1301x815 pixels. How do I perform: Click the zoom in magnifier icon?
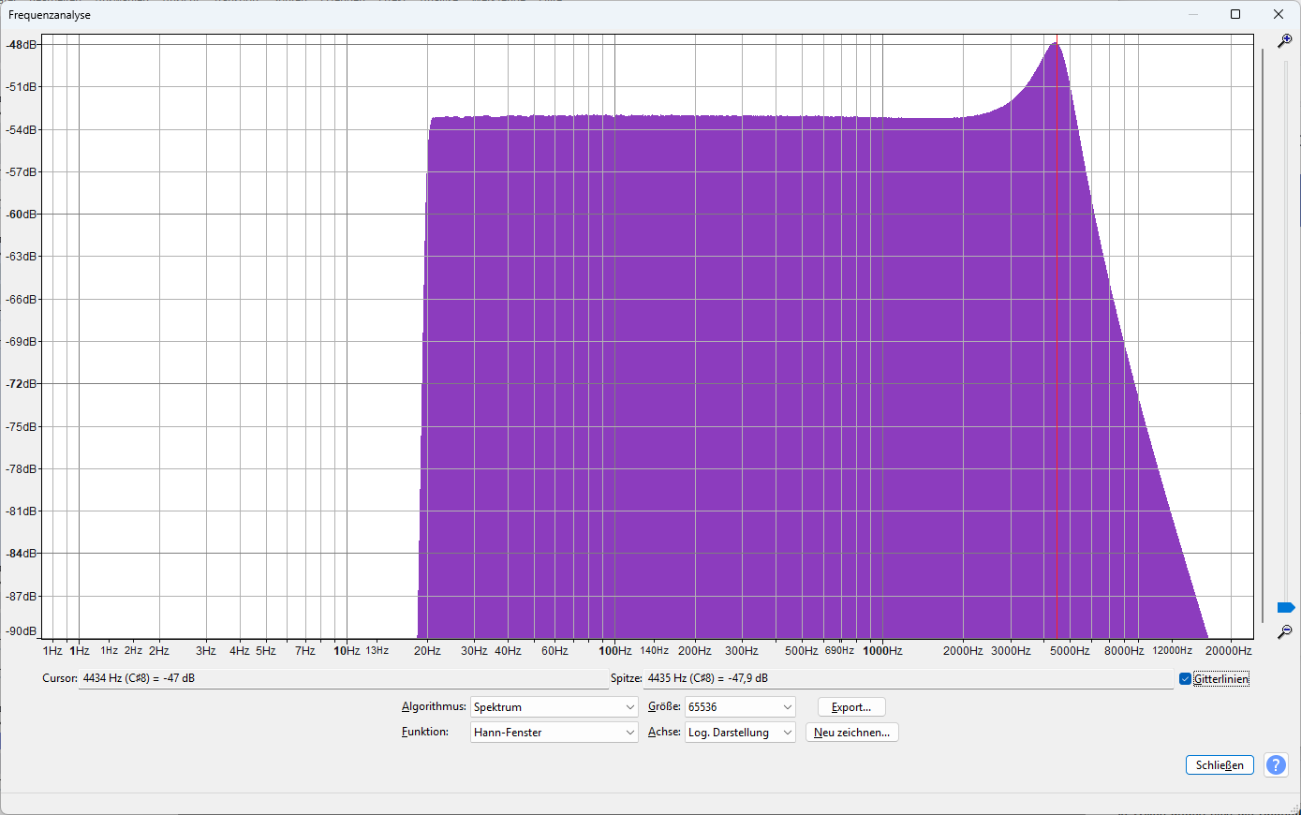(1284, 41)
